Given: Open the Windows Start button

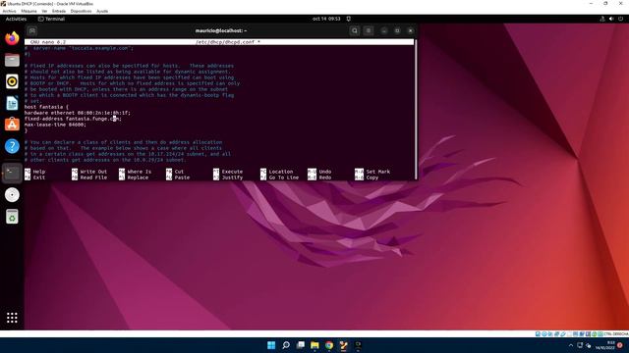Looking at the screenshot, I should click(x=271, y=345).
